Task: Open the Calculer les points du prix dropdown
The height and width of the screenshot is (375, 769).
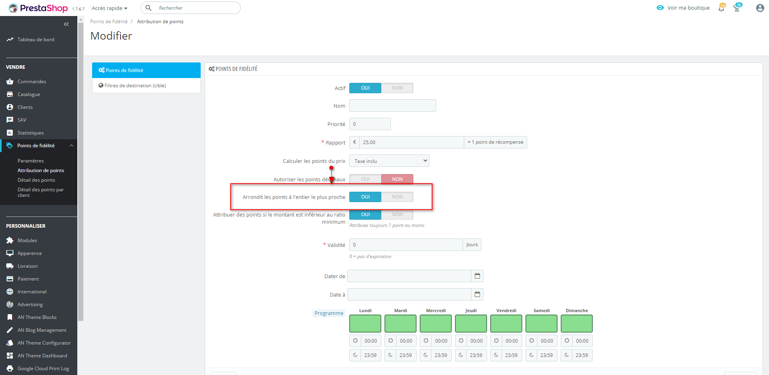Action: coord(389,161)
